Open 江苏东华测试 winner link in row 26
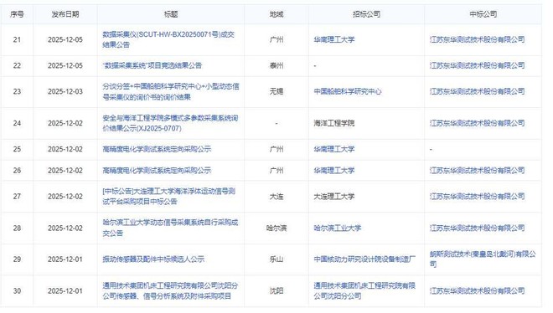The width and height of the screenshot is (553, 313). pyautogui.click(x=478, y=171)
